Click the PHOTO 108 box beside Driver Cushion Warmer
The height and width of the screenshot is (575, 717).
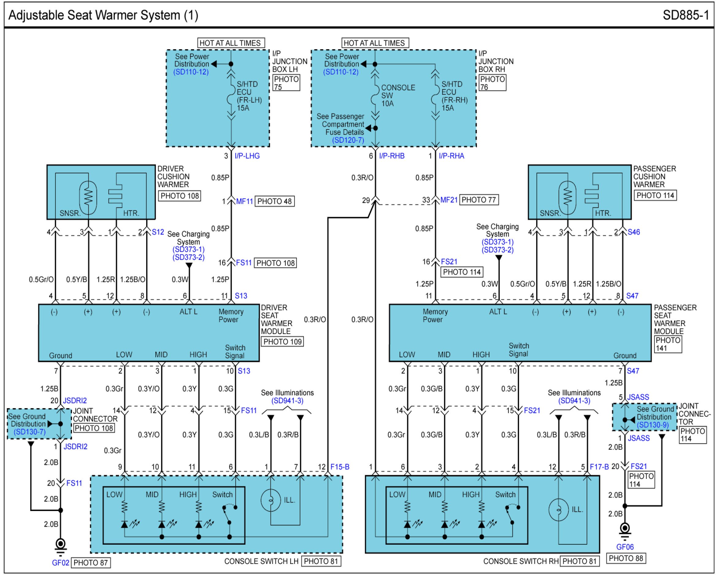click(180, 196)
